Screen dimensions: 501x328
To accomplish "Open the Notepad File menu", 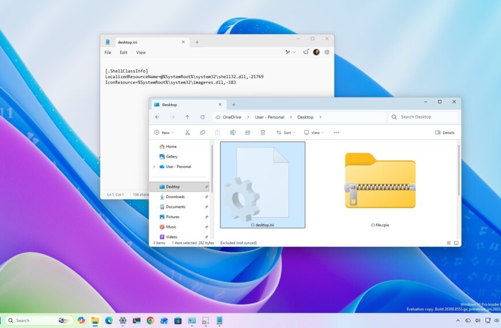I will pyautogui.click(x=108, y=52).
